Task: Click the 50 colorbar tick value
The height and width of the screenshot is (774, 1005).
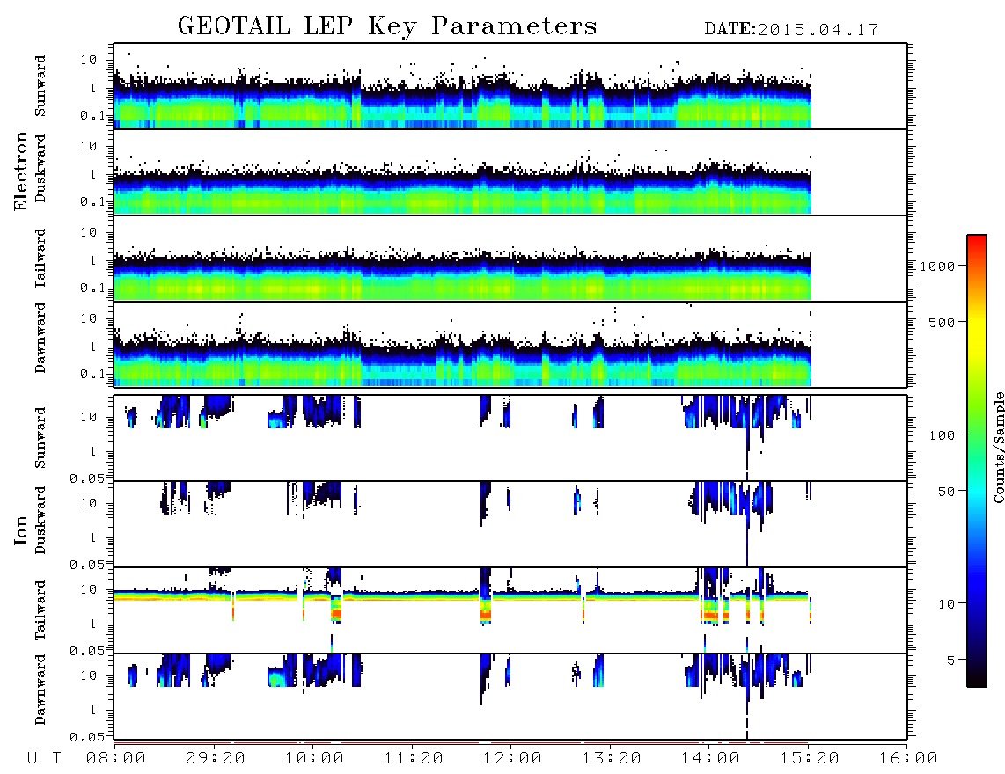Action: pos(946,492)
